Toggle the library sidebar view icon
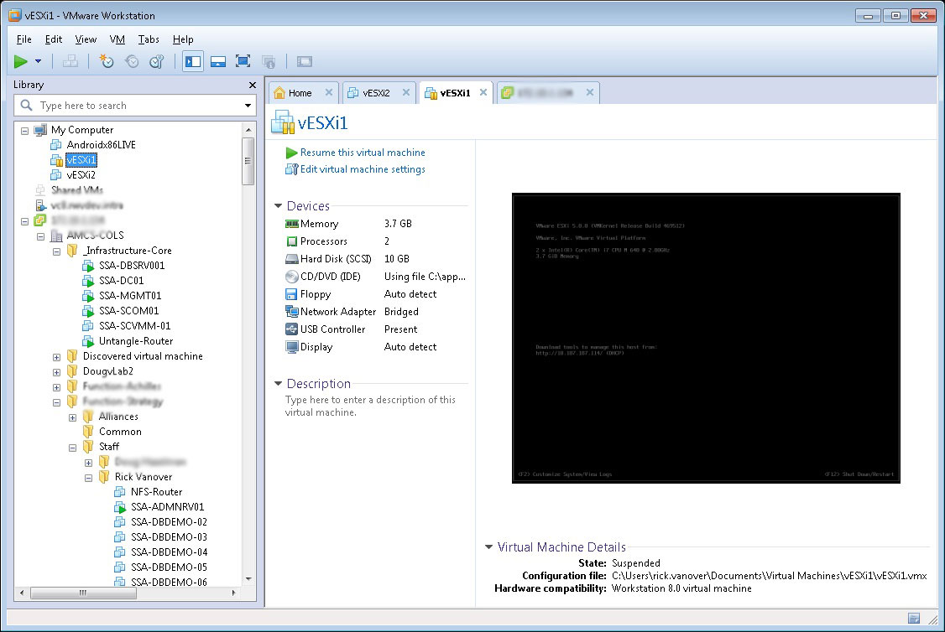Image resolution: width=945 pixels, height=632 pixels. pos(193,61)
